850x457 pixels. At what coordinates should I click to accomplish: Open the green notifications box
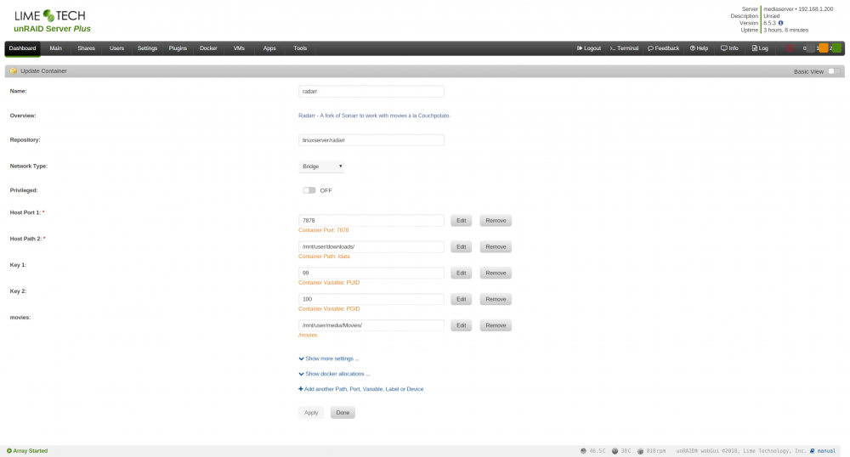tap(837, 48)
